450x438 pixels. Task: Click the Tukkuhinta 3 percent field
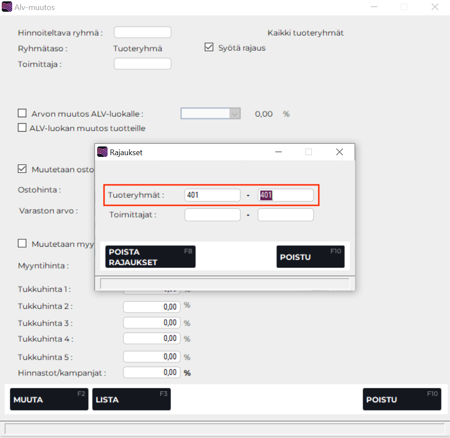point(151,323)
